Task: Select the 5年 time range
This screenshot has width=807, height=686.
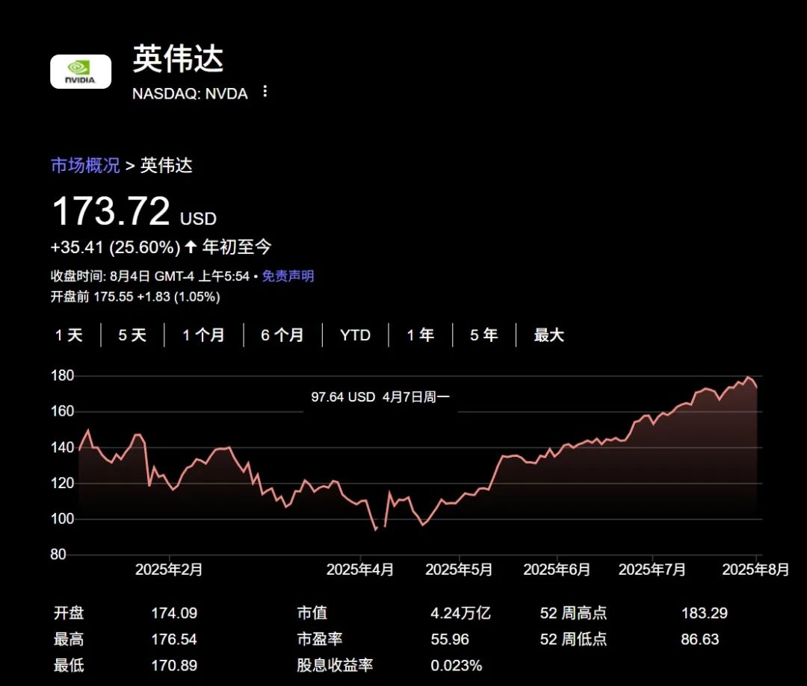Action: tap(483, 336)
